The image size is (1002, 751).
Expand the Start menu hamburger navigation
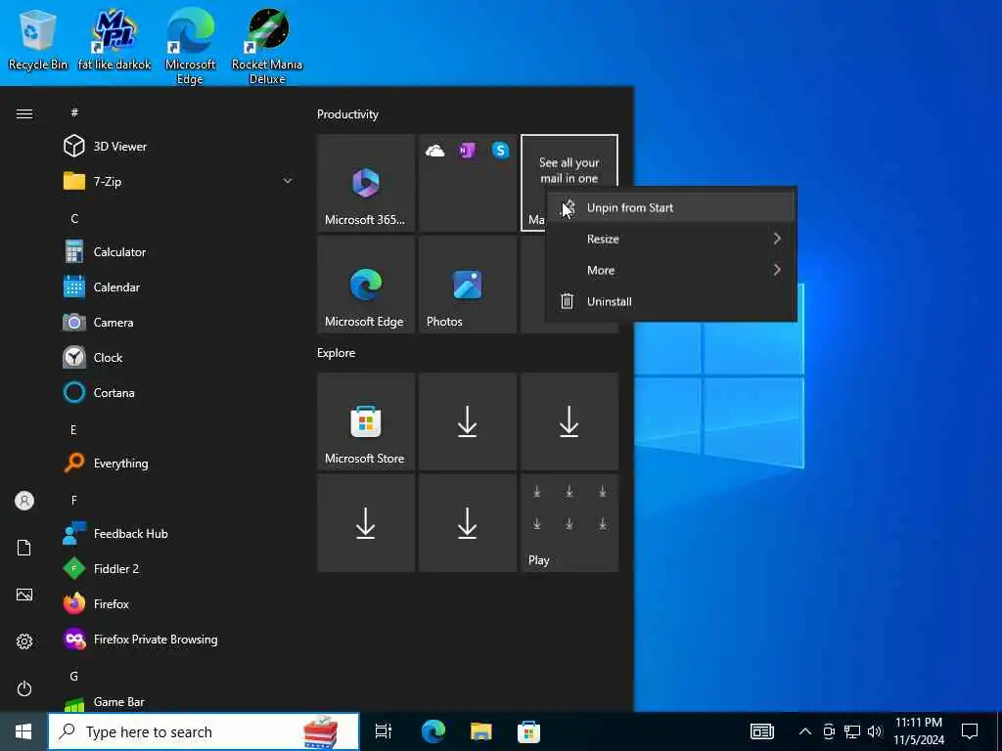(24, 113)
